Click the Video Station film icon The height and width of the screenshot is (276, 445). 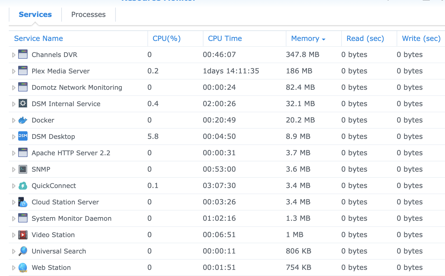[23, 235]
